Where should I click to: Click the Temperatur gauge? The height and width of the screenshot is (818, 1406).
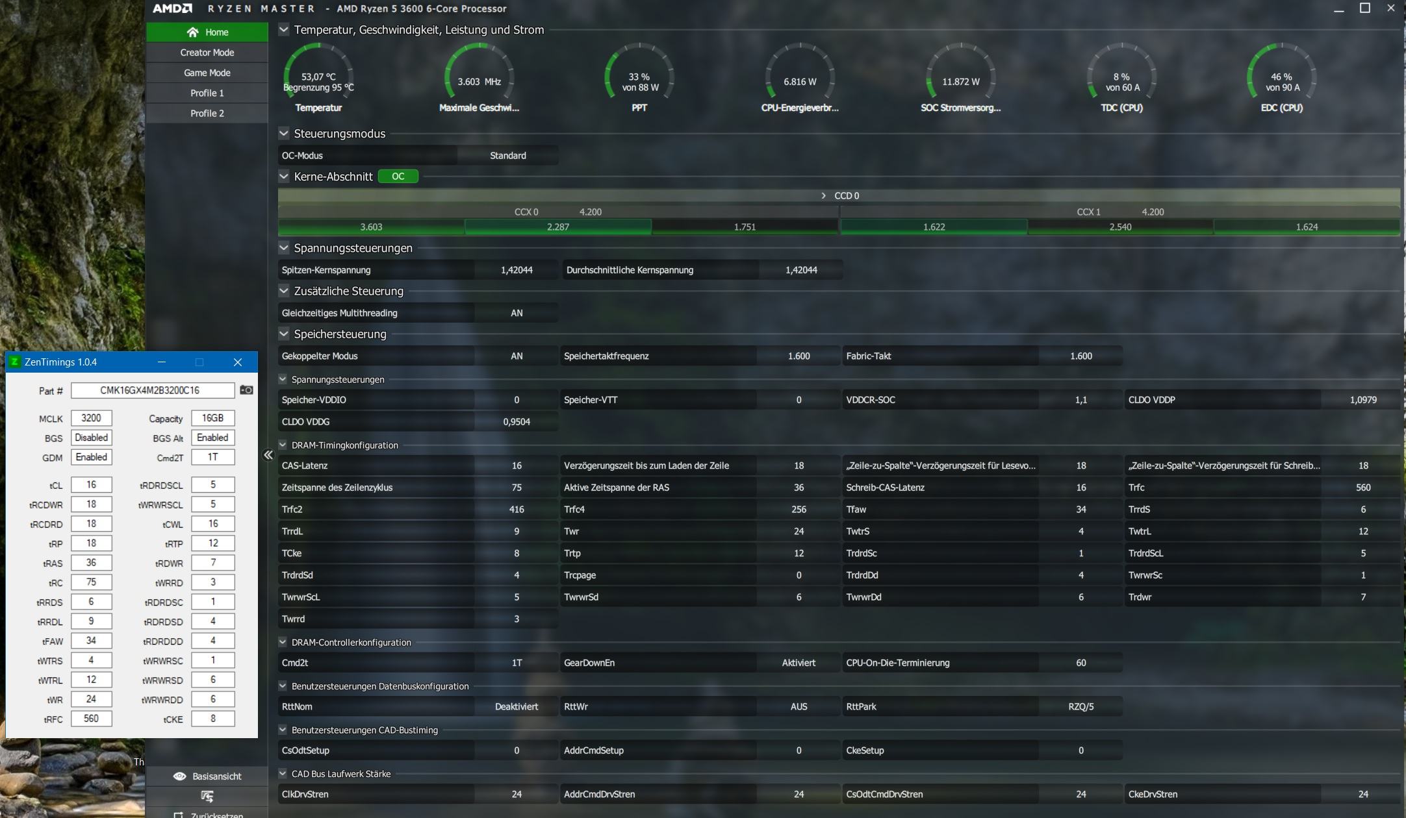(x=318, y=78)
